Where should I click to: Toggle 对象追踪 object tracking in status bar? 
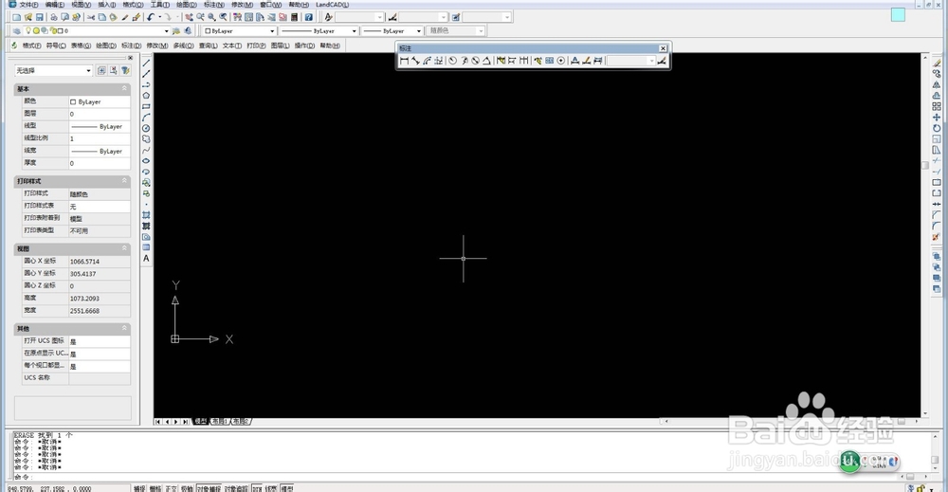click(236, 488)
